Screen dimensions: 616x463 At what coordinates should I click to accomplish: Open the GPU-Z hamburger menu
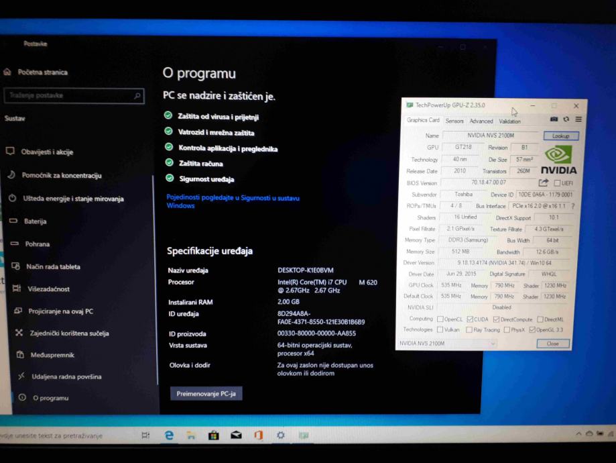point(578,119)
